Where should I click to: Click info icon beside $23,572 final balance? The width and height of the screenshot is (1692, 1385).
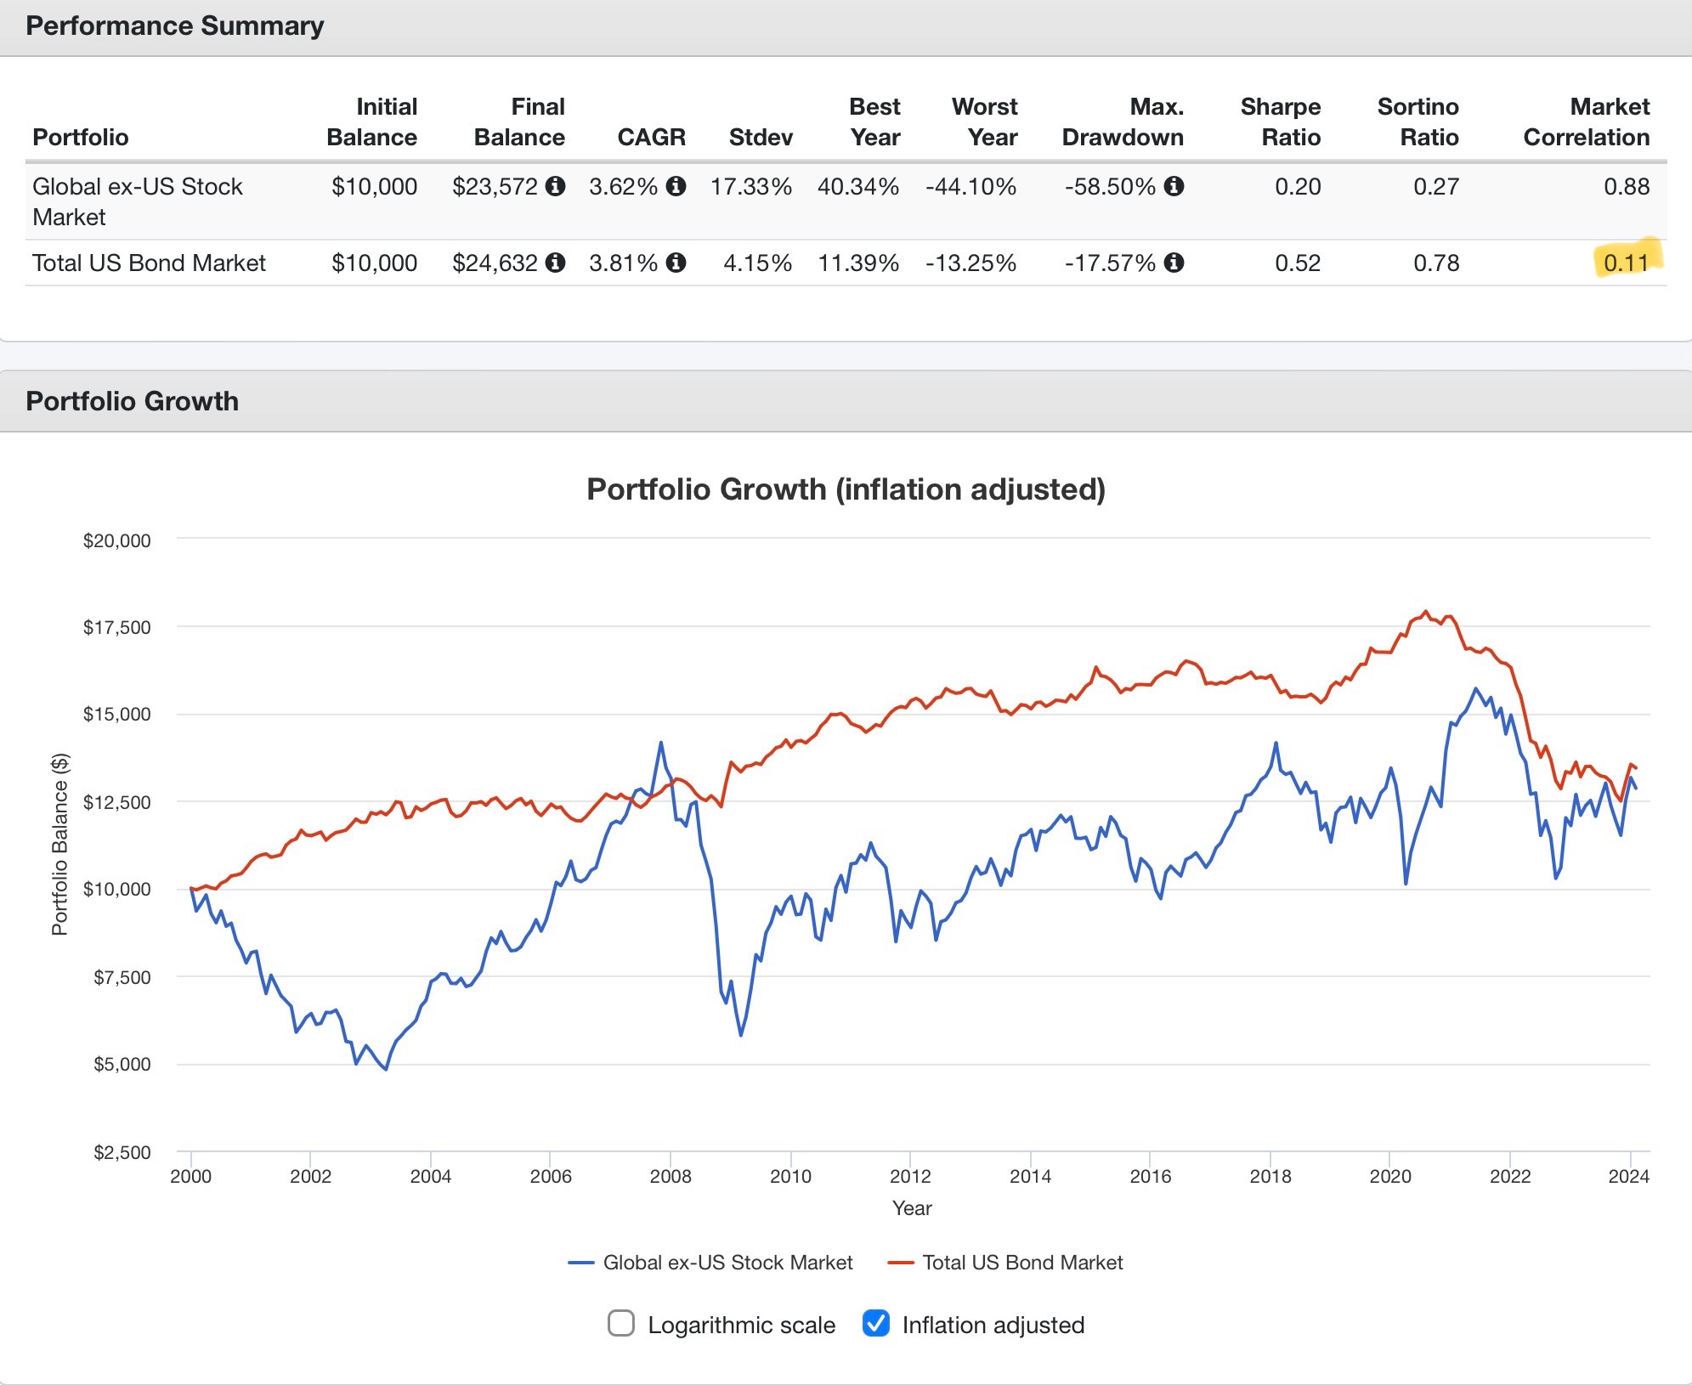pyautogui.click(x=555, y=186)
